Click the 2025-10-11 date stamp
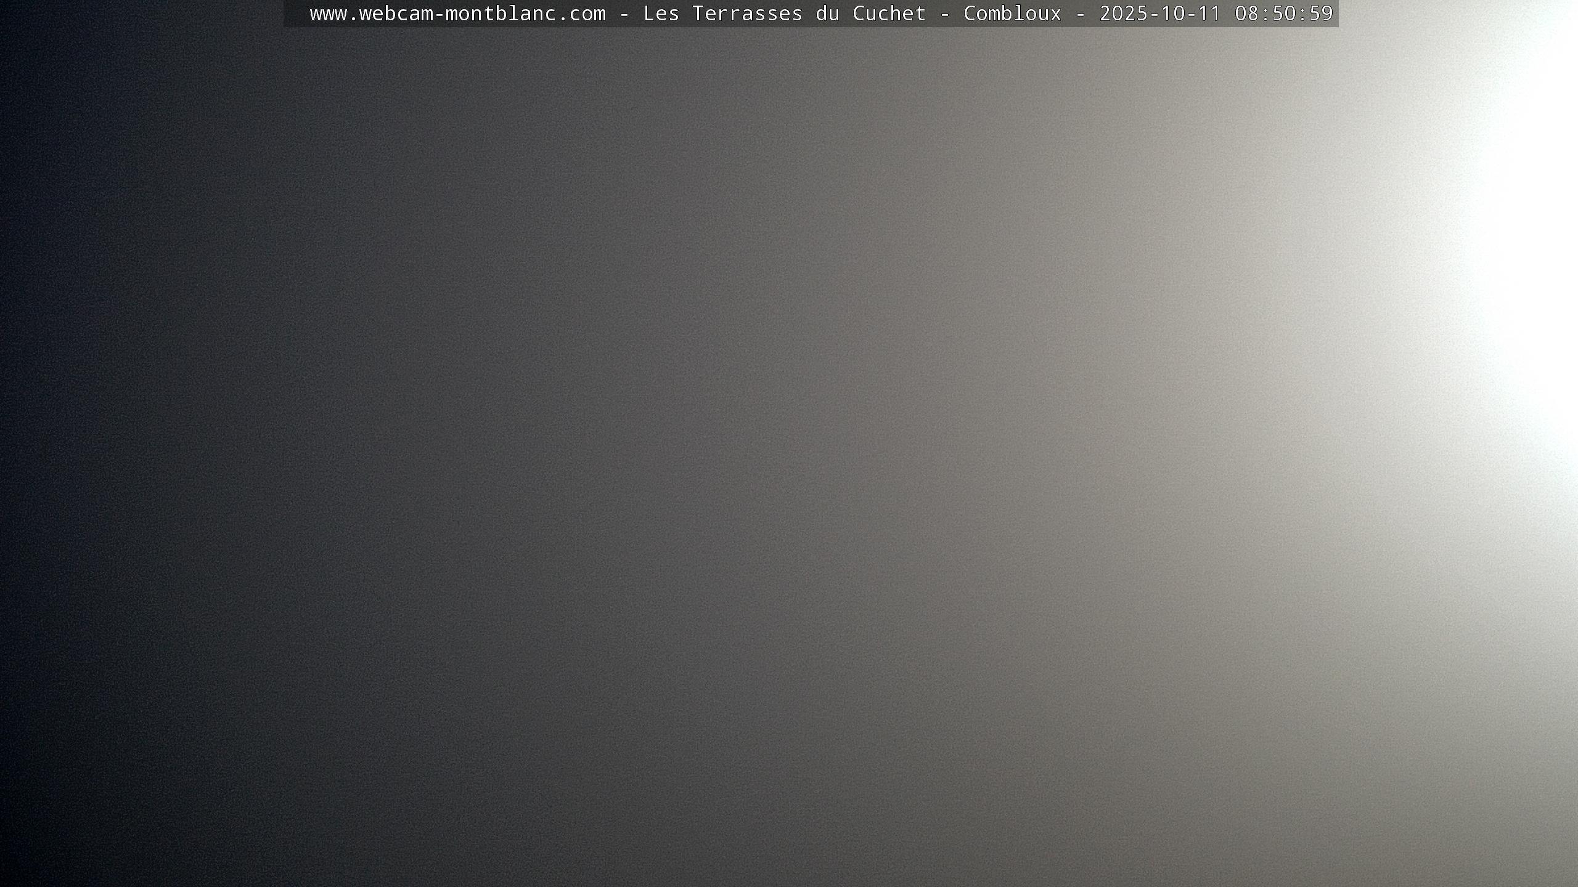 point(1160,14)
